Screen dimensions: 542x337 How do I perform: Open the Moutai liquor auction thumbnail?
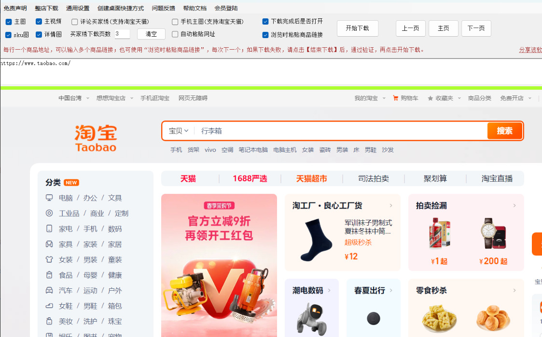pyautogui.click(x=439, y=233)
